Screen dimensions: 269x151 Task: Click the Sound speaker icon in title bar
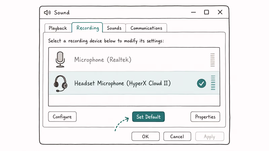coord(47,12)
